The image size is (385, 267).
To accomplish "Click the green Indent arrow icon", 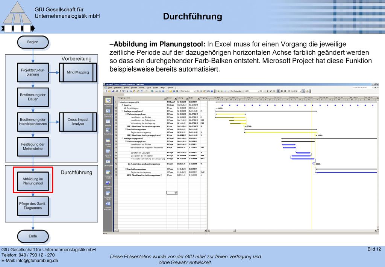I will [x=222, y=91].
